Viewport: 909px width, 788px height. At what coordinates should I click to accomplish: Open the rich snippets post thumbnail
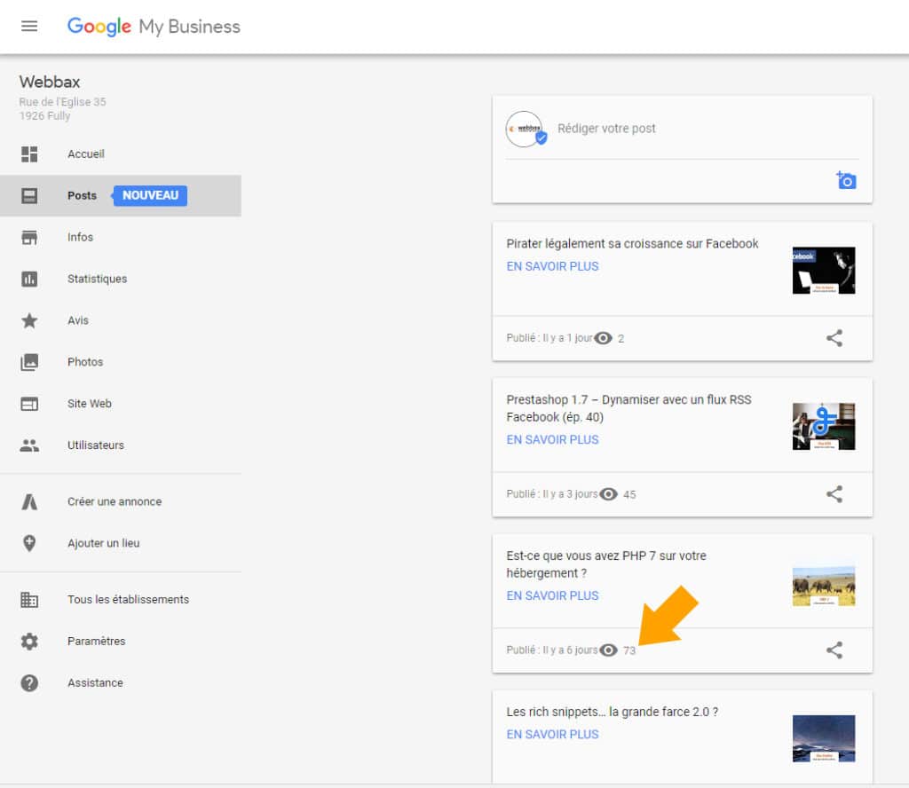(824, 738)
